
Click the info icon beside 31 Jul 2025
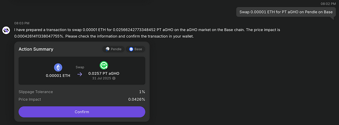tap(114, 78)
